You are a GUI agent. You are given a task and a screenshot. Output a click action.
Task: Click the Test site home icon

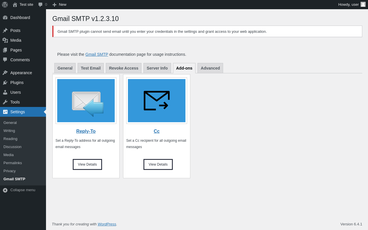[x=15, y=5]
